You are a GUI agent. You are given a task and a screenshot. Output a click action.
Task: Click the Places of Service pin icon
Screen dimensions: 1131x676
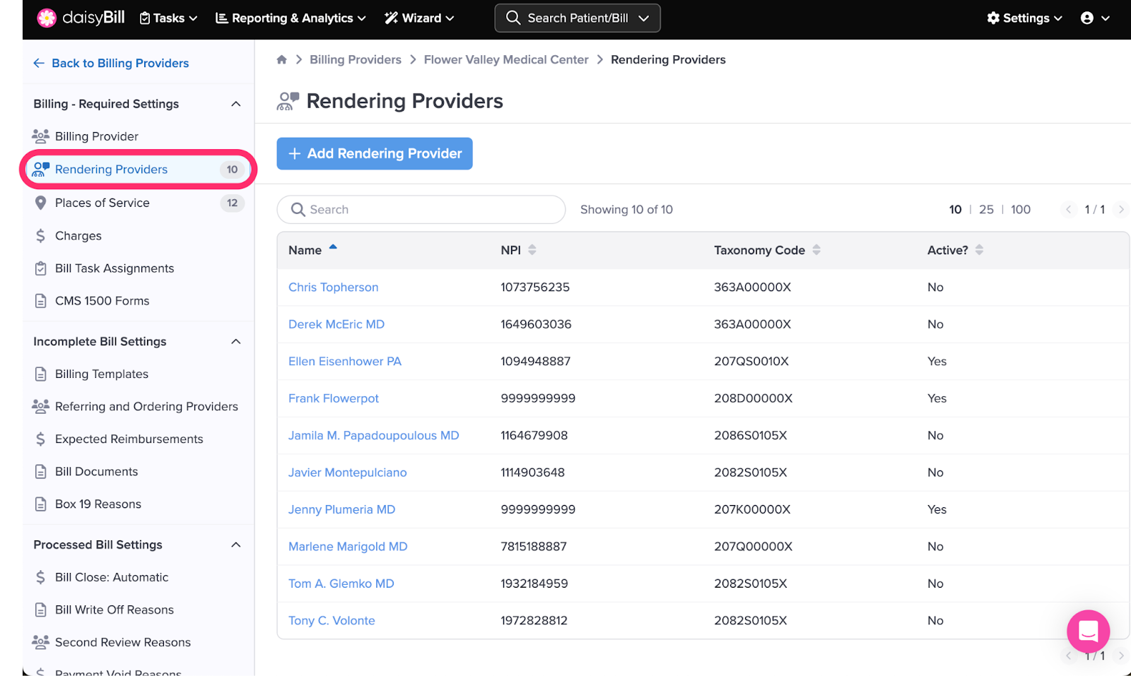(40, 203)
